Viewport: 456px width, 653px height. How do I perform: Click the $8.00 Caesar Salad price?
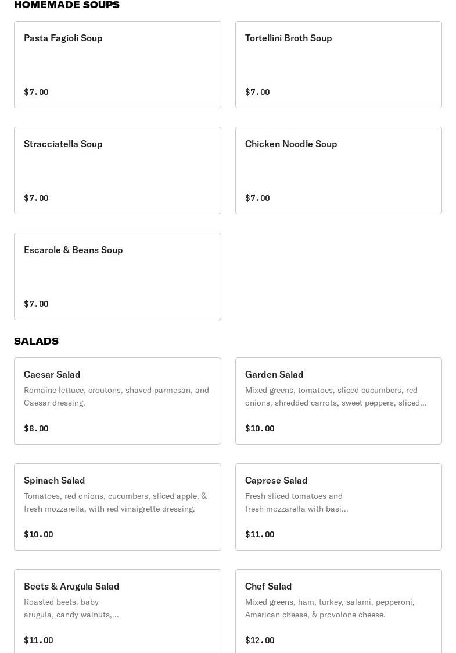[x=36, y=428]
